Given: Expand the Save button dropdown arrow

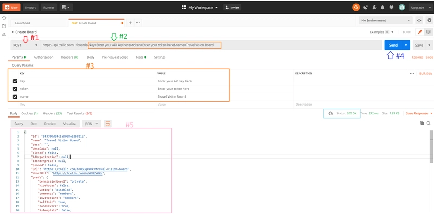Looking at the screenshot, I should click(429, 45).
